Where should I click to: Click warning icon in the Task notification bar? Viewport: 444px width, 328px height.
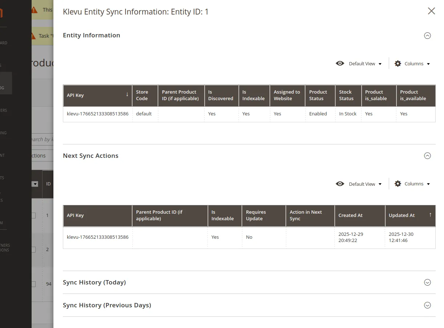[x=34, y=36]
